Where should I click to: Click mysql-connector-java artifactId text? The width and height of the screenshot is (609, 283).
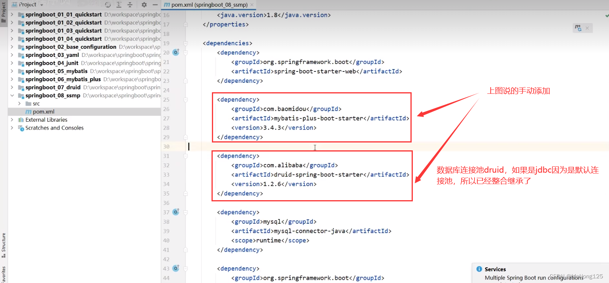point(309,231)
